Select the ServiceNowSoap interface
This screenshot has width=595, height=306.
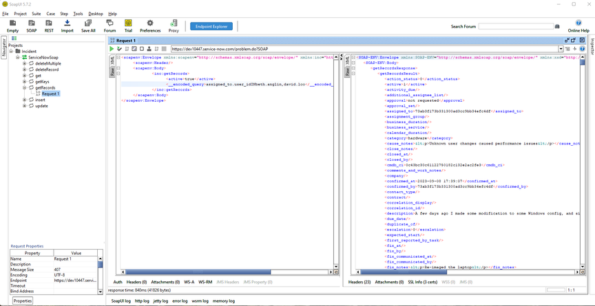(x=40, y=57)
